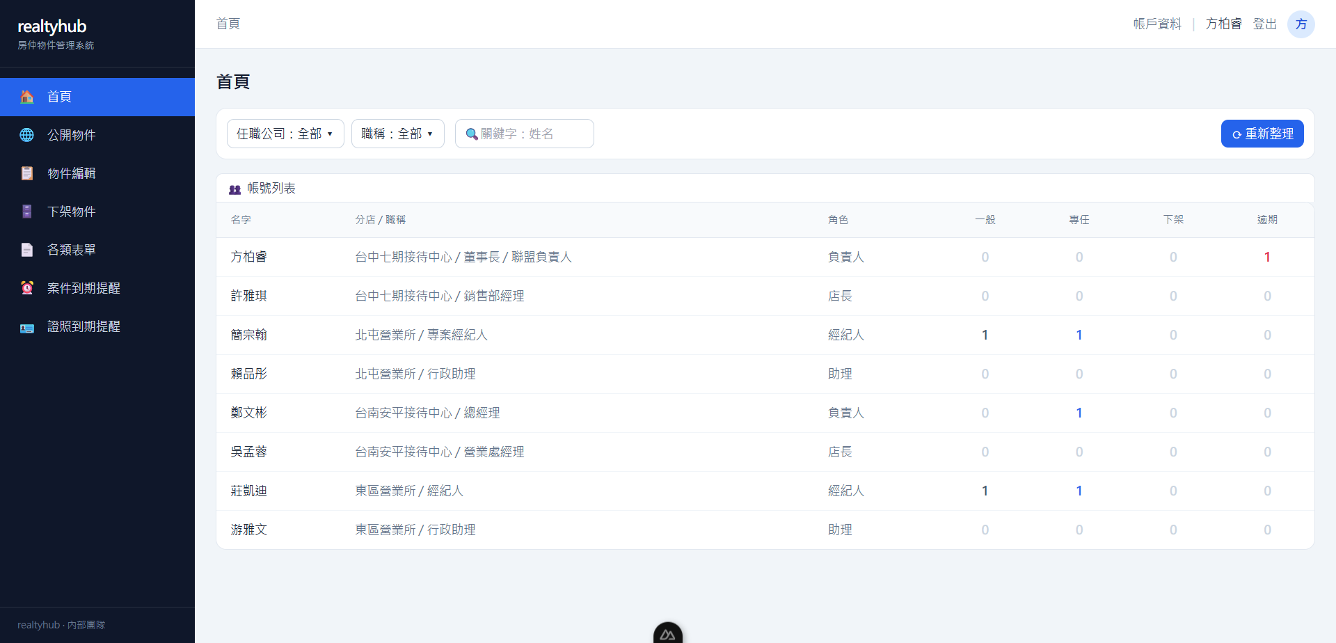Click the 逾期 column header
Screen dimensions: 1336x643
click(x=1267, y=220)
